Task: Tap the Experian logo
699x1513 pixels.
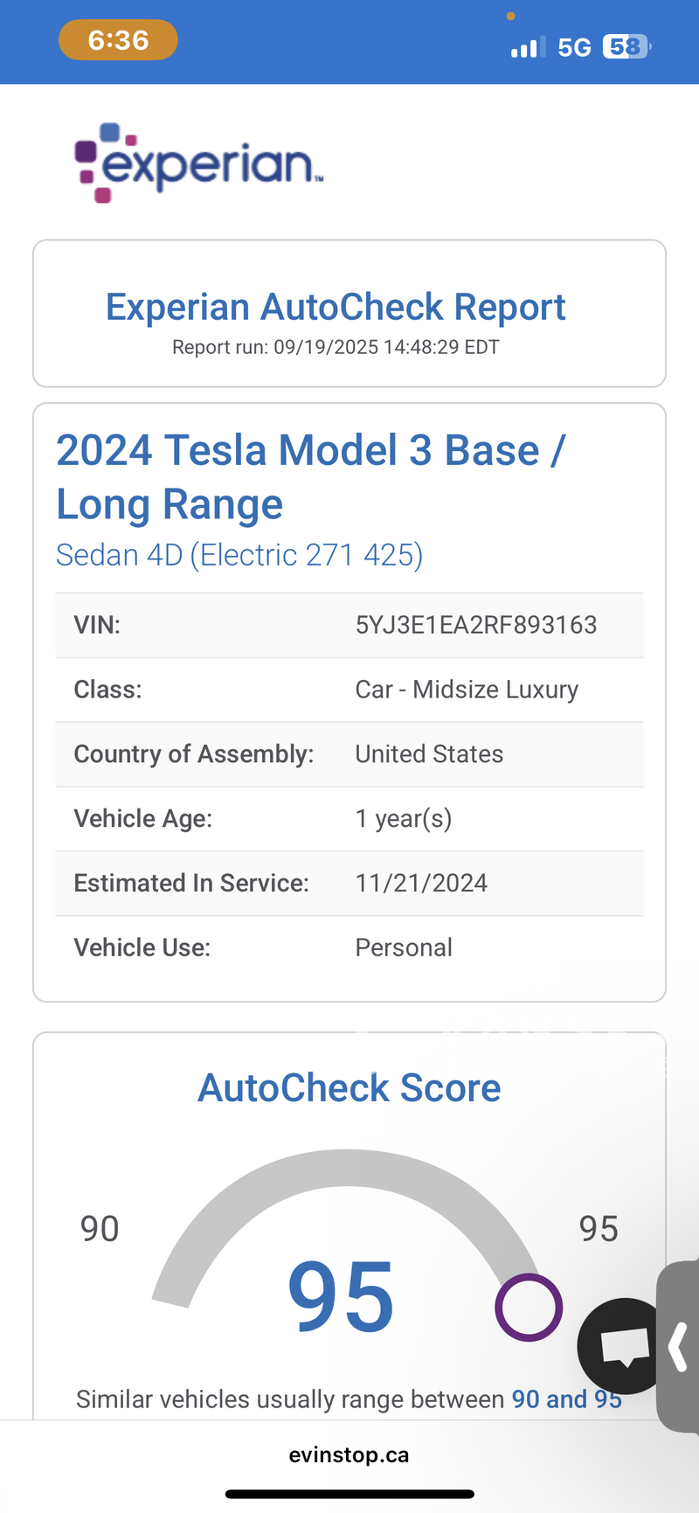Action: click(x=199, y=163)
